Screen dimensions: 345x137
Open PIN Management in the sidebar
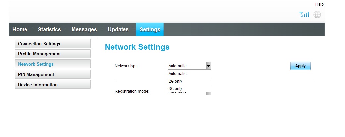click(52, 74)
